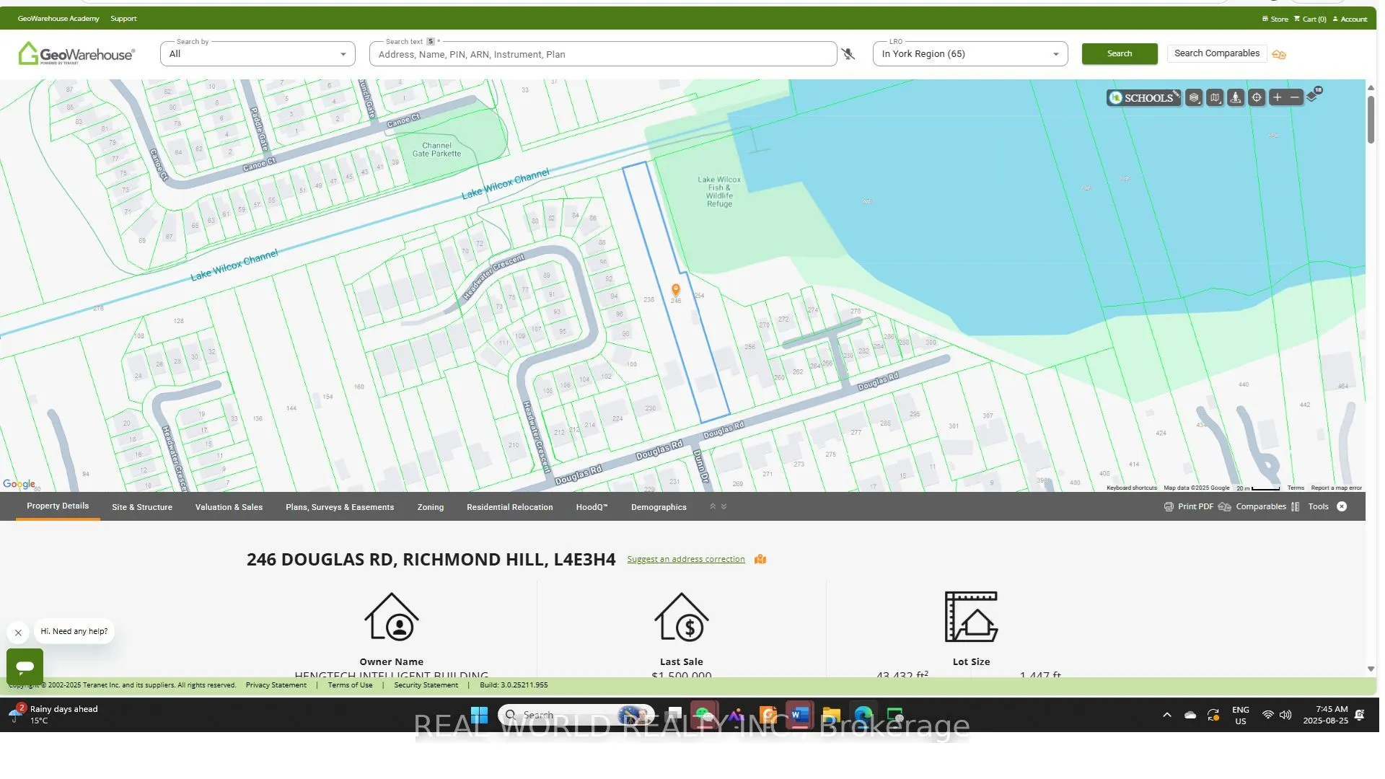Show hidden system tray icons
Screen dimensions: 1385x779
(x=1166, y=716)
